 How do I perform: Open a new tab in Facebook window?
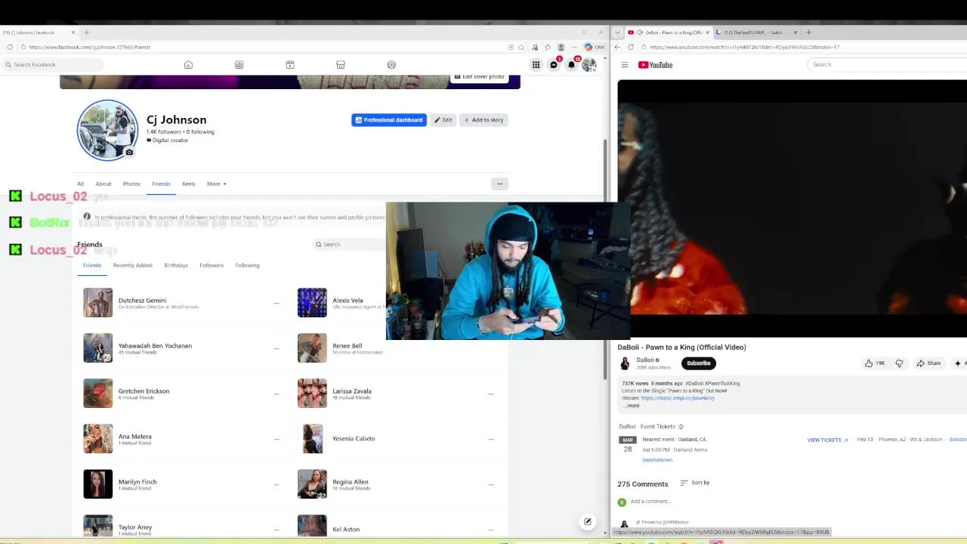(x=86, y=32)
